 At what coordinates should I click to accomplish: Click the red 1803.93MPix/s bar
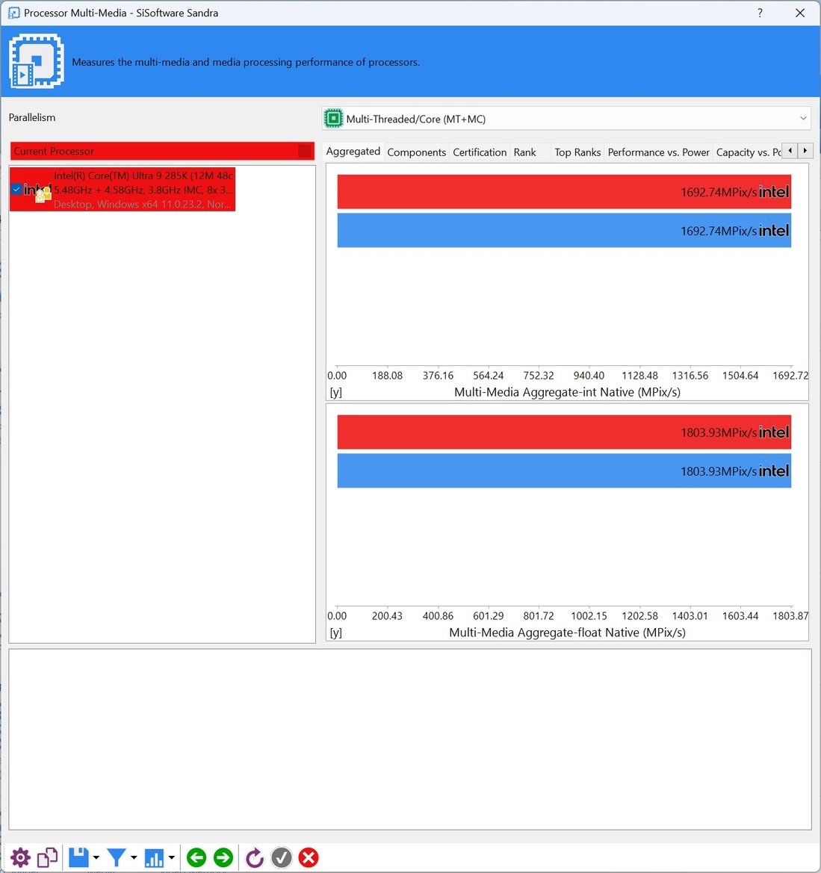[564, 432]
